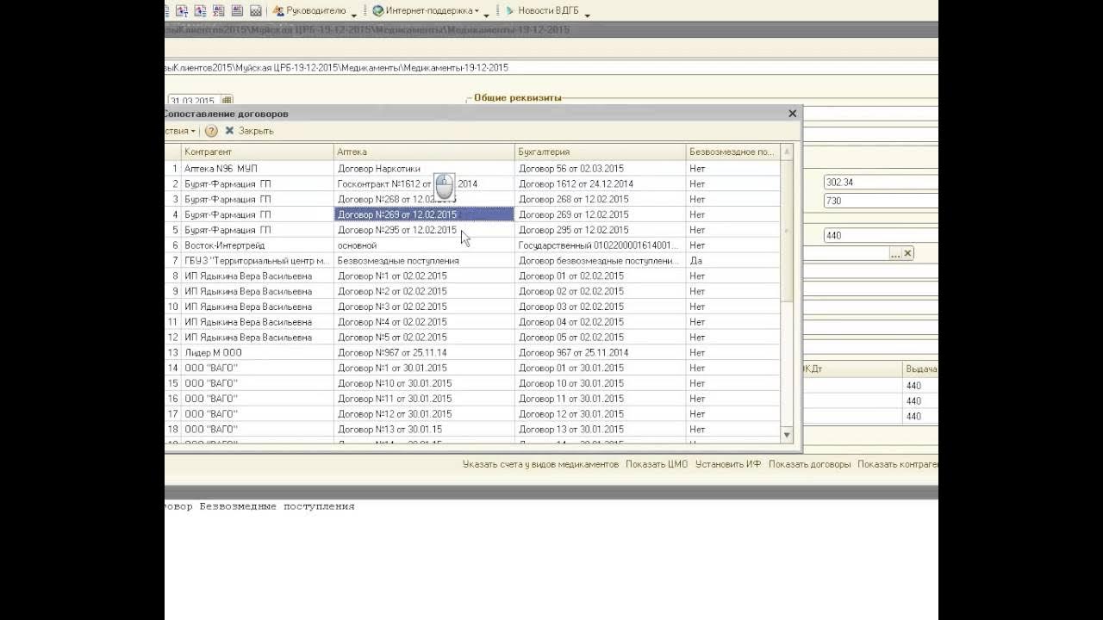The width and height of the screenshot is (1103, 620).
Task: Click the file path input field
Action: (x=551, y=67)
